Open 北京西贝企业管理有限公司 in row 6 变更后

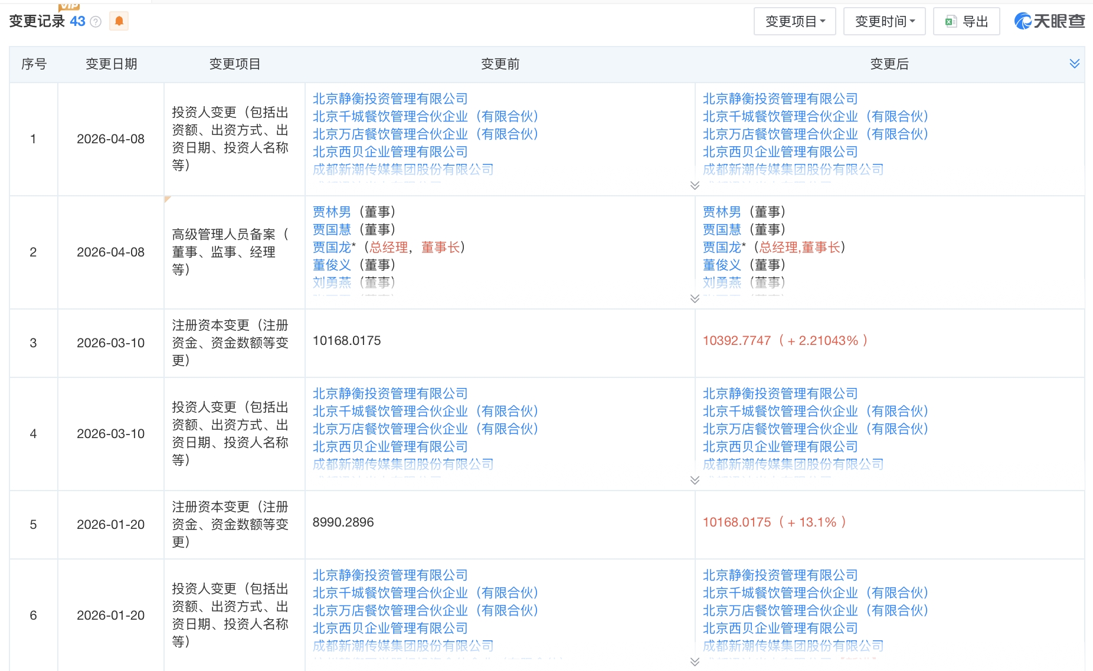780,628
